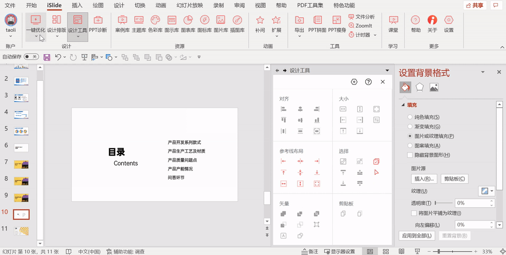This screenshot has height=255, width=506.
Task: Open iSlide 设置 settings in ribbon
Action: [449, 24]
